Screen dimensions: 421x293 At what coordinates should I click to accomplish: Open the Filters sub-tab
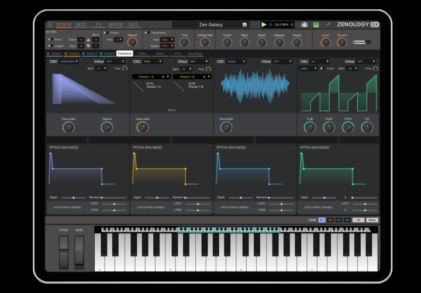(x=142, y=54)
